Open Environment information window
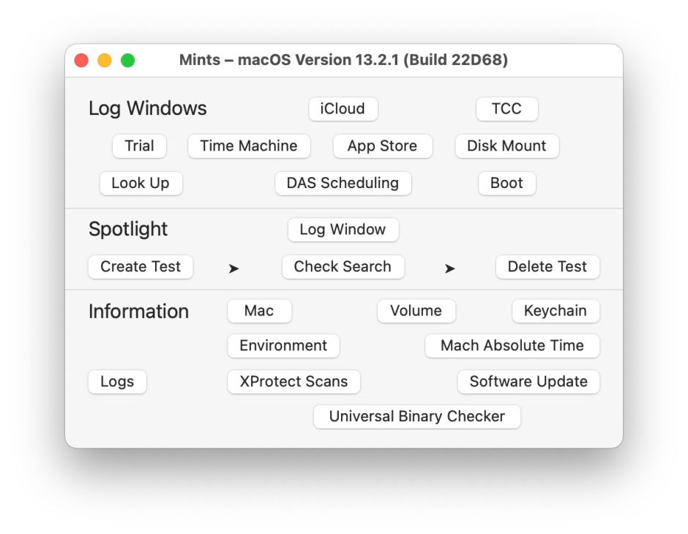688x534 pixels. tap(283, 345)
